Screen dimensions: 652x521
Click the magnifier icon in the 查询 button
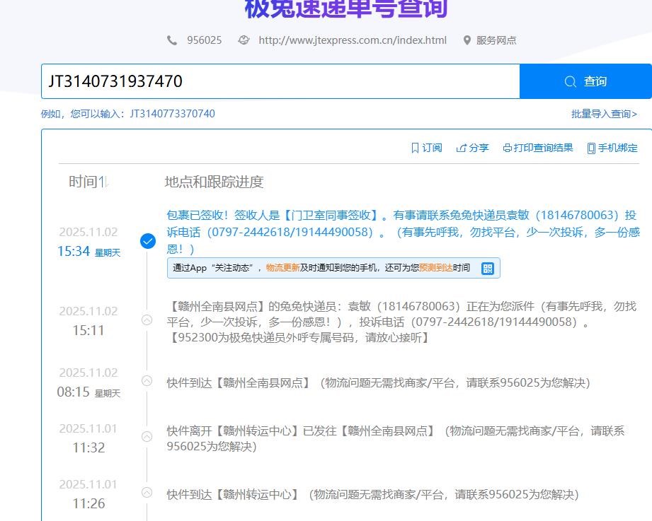[x=570, y=82]
